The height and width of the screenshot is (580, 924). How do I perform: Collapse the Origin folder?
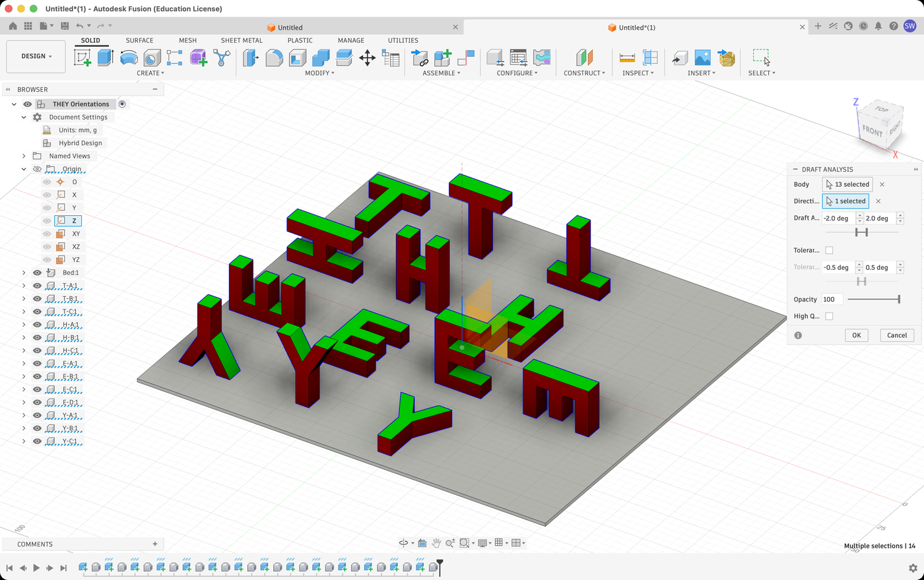click(x=24, y=169)
